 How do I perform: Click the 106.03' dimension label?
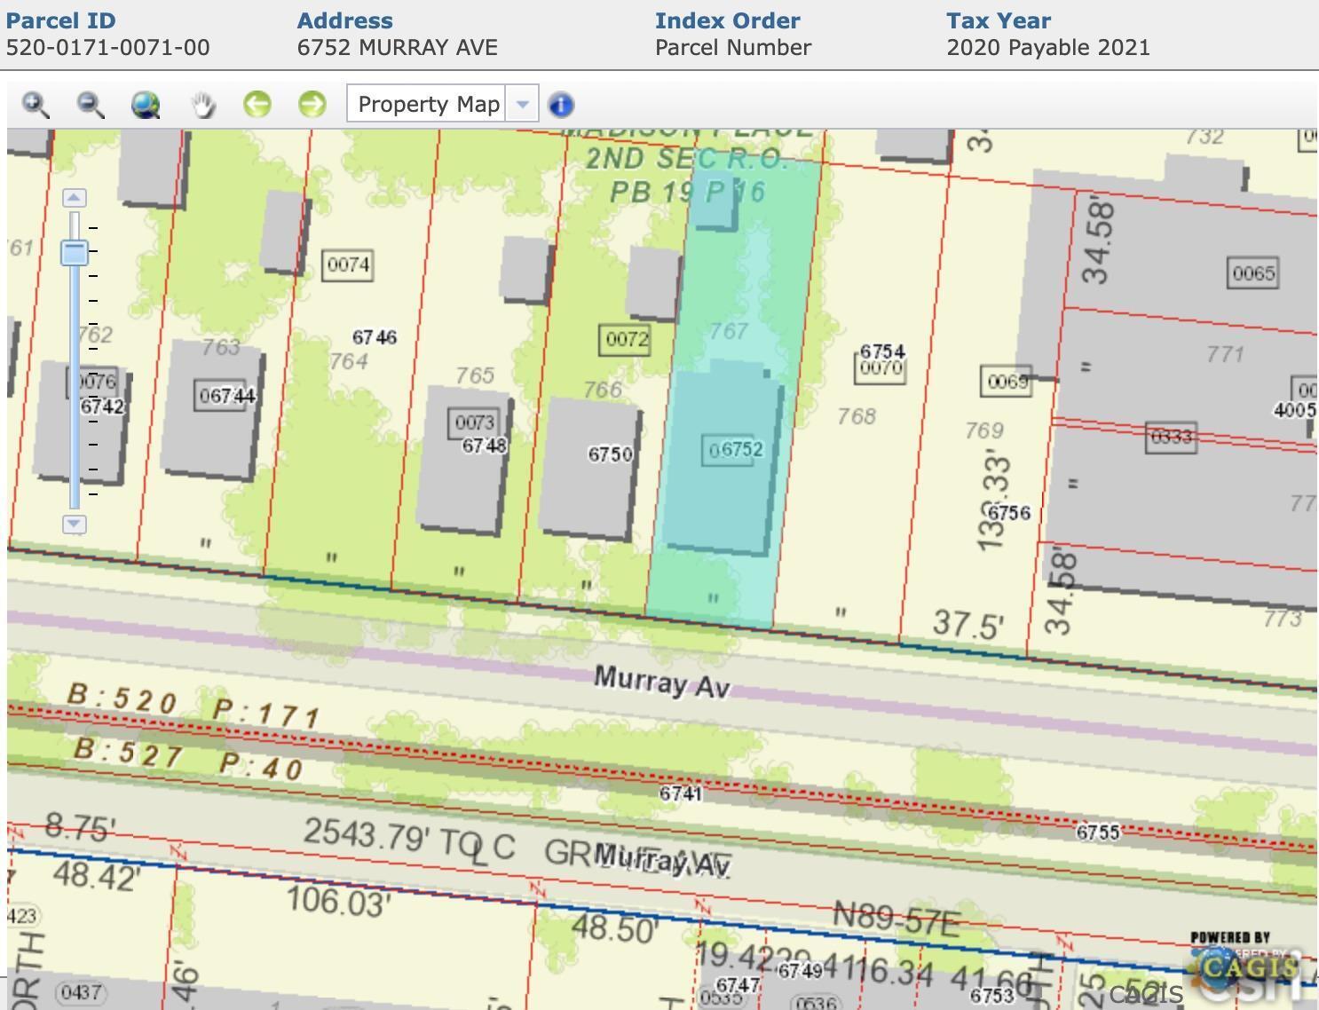tap(337, 901)
